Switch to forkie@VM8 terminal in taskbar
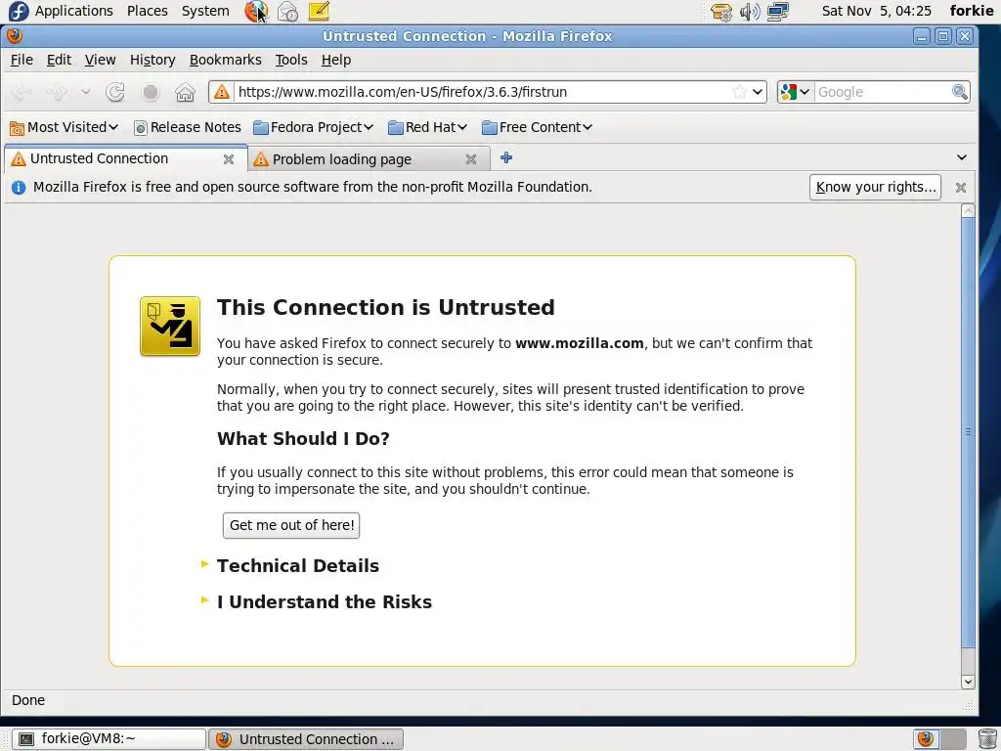1001x751 pixels. tap(109, 739)
